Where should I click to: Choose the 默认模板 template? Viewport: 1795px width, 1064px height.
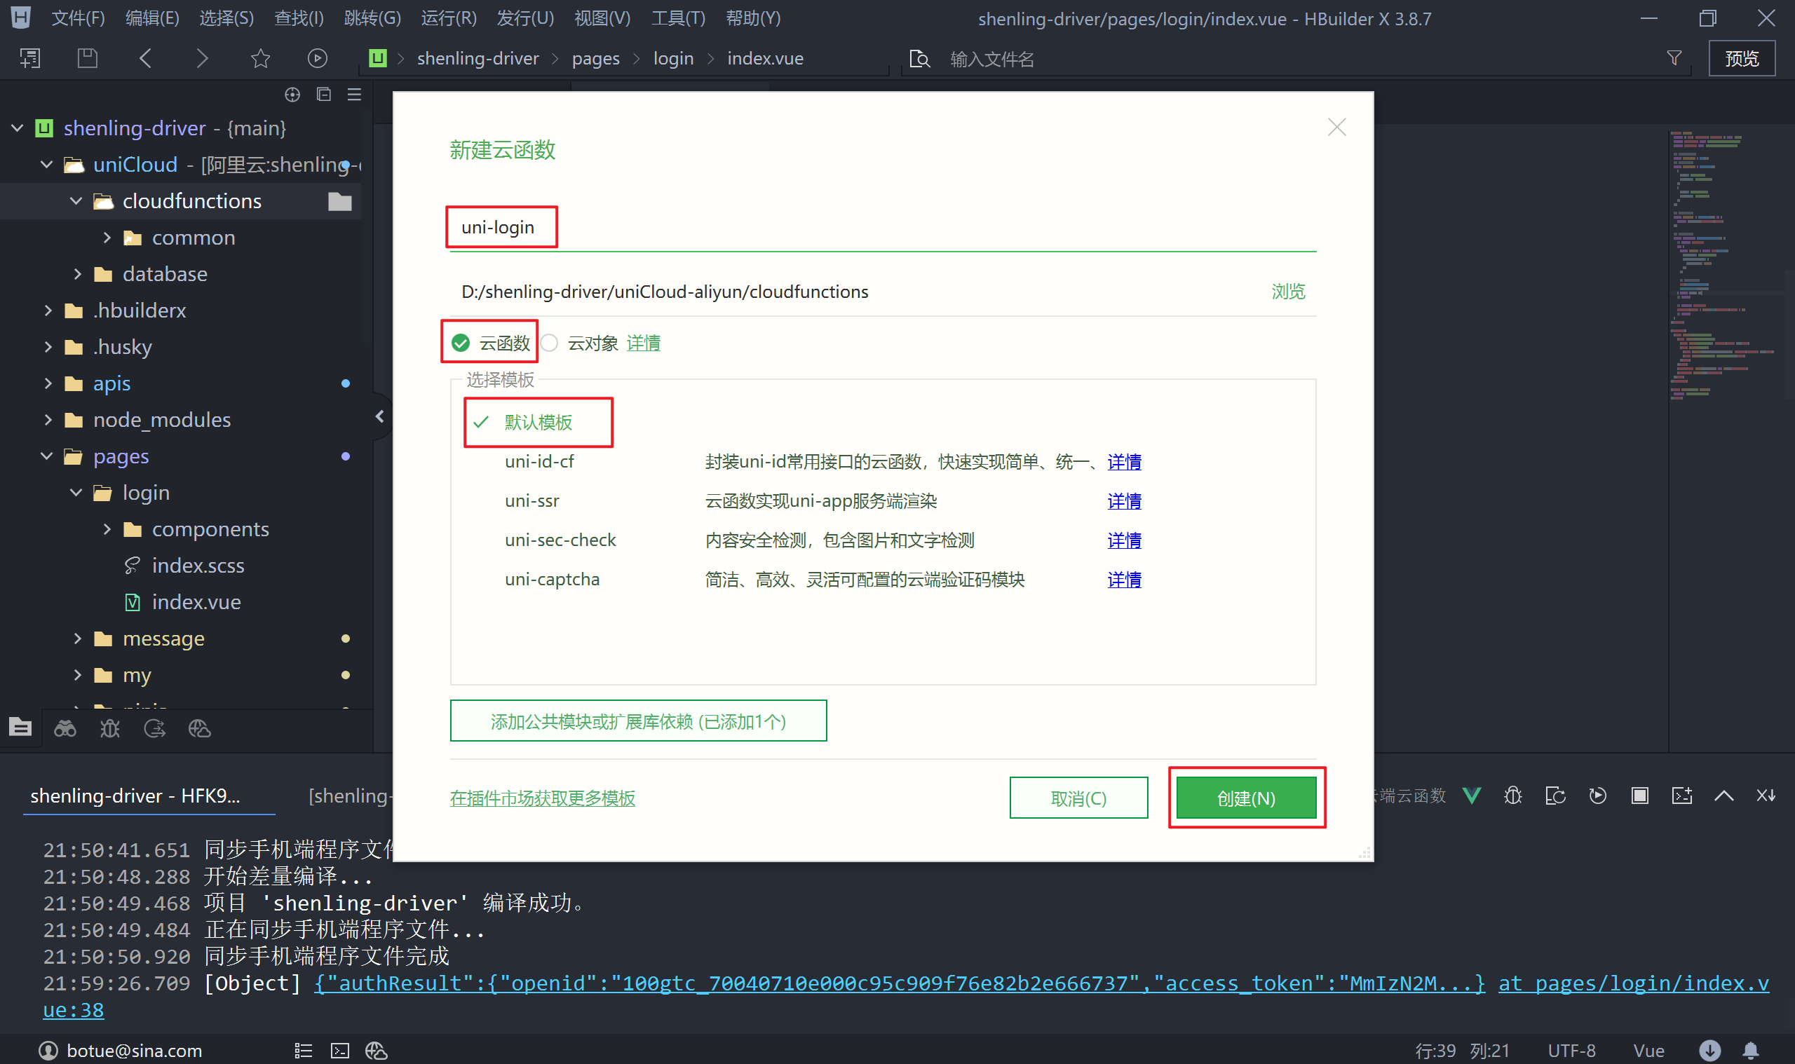point(538,422)
